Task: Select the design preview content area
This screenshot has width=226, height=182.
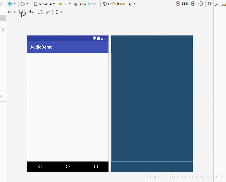Action: coord(68,107)
